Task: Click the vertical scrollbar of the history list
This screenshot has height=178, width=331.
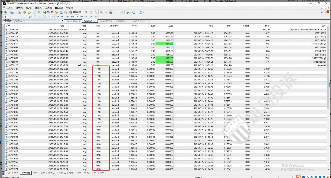Action: (x=329, y=84)
